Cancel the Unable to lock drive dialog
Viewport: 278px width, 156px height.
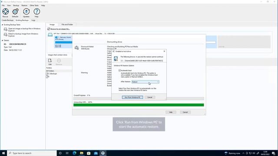pyautogui.click(x=149, y=97)
